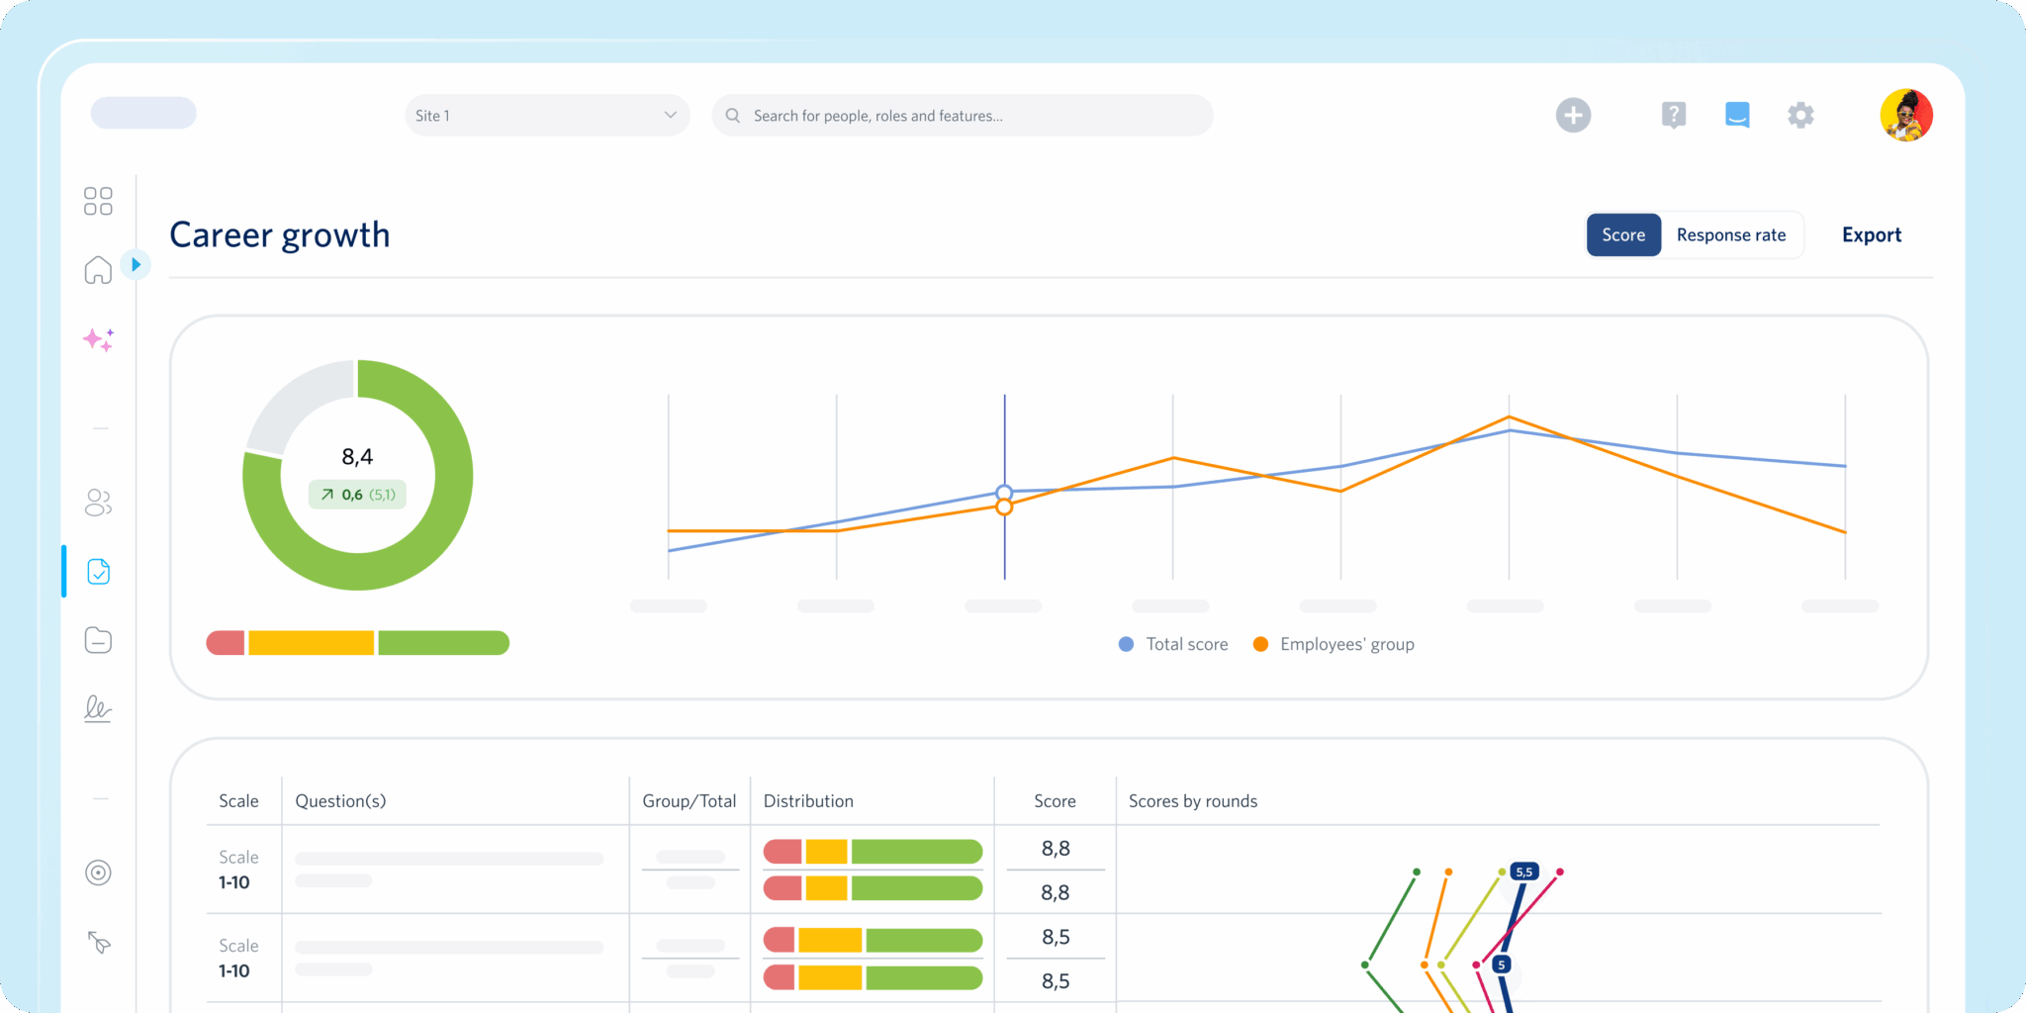Open the surveys checklist icon in sidebar
Image resolution: width=2026 pixels, height=1013 pixels.
98,572
